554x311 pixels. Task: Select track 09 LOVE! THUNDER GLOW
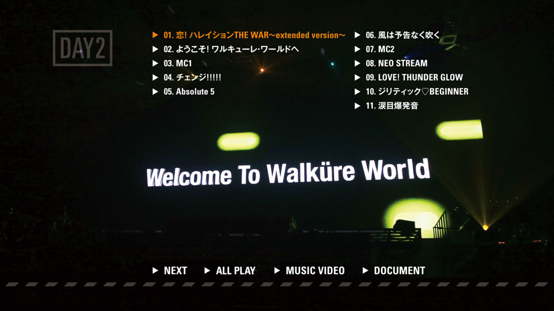(414, 77)
